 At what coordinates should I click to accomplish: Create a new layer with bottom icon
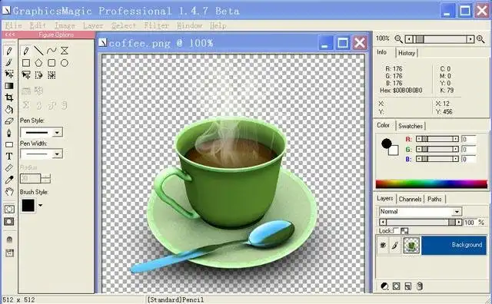(408, 286)
